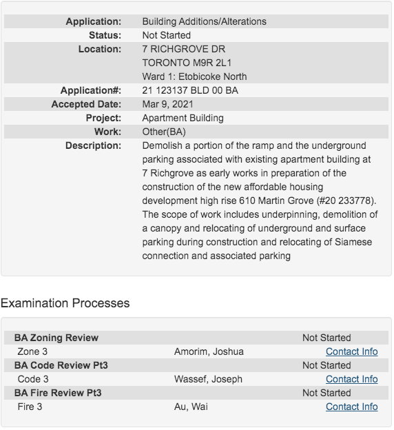
Task: Click the Accepted Date value Mar 9, 2021
Action: pos(167,104)
